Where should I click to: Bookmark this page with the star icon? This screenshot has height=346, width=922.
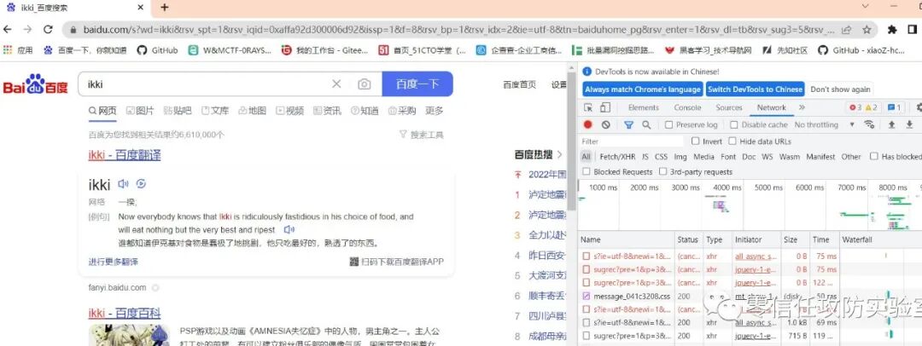867,29
